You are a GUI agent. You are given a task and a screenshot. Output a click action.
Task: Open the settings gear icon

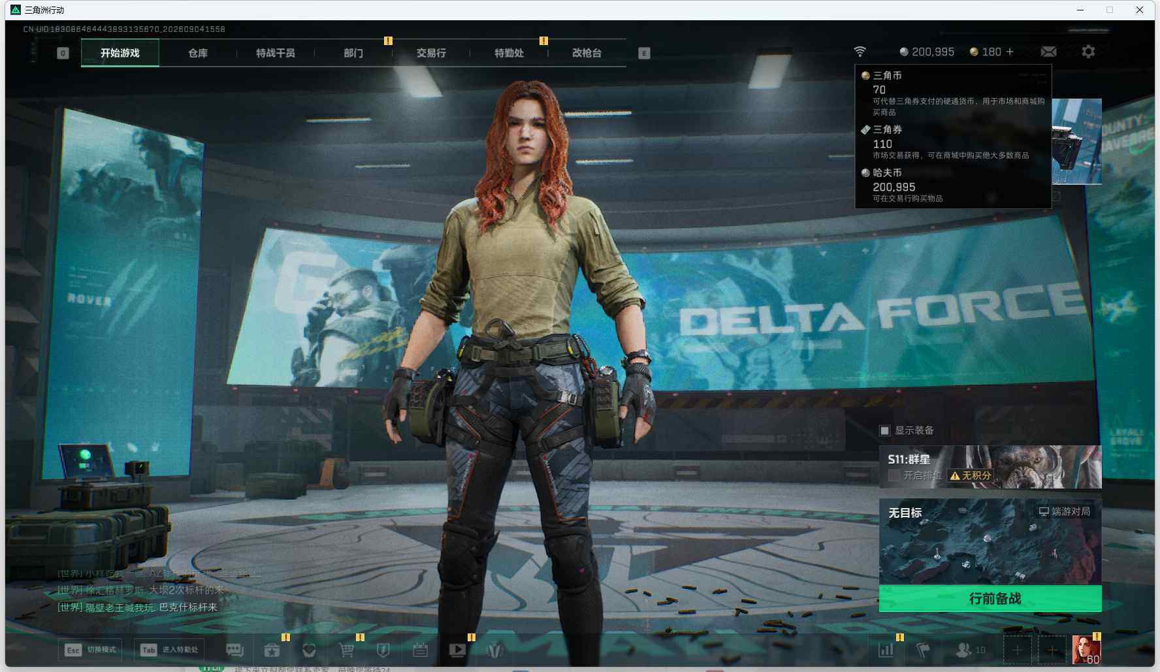1088,52
